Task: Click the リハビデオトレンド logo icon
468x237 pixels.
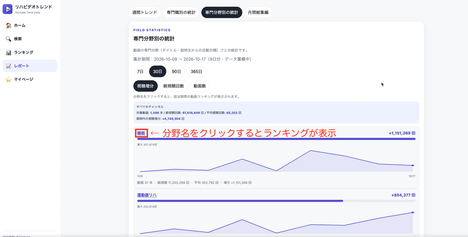Action: point(7,9)
